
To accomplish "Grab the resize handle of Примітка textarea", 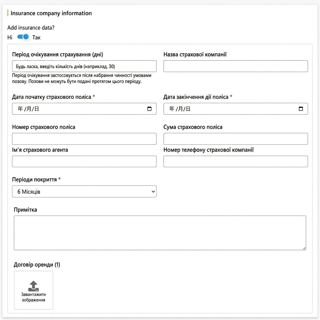I will [x=304, y=248].
